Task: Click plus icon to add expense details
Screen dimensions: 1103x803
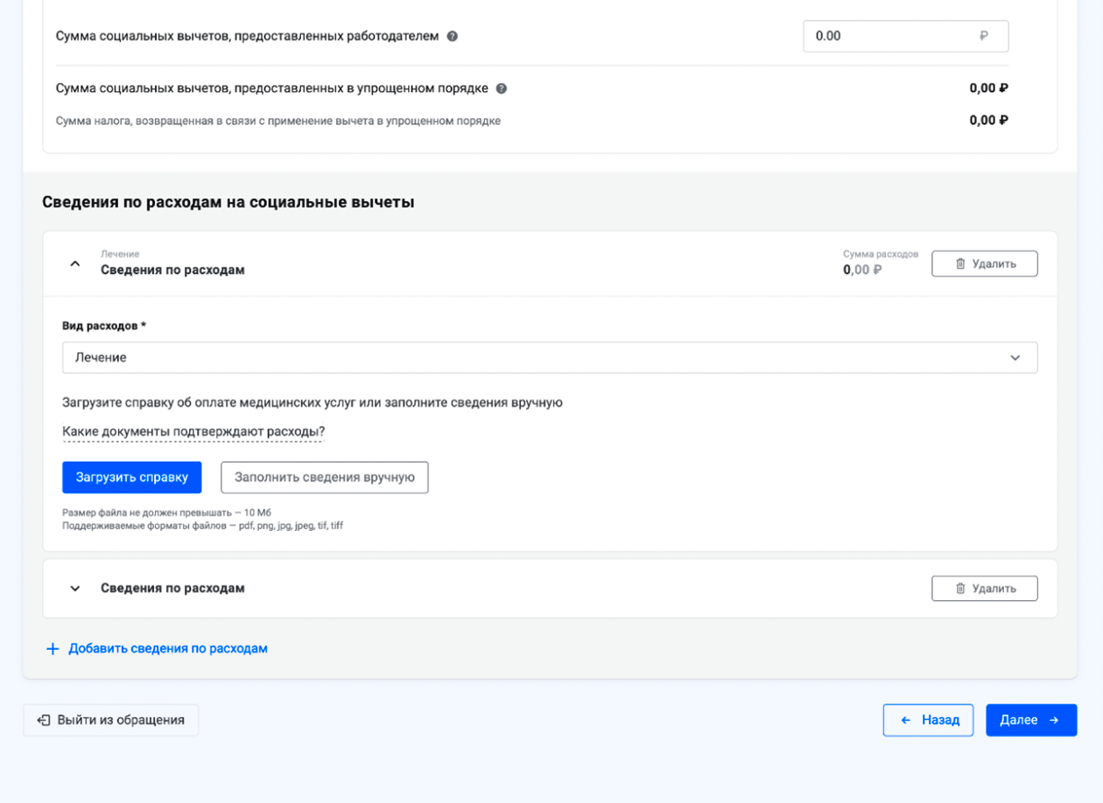Action: click(x=53, y=649)
